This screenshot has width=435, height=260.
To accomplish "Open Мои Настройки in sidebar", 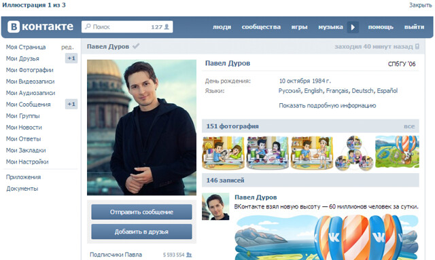I will [27, 162].
